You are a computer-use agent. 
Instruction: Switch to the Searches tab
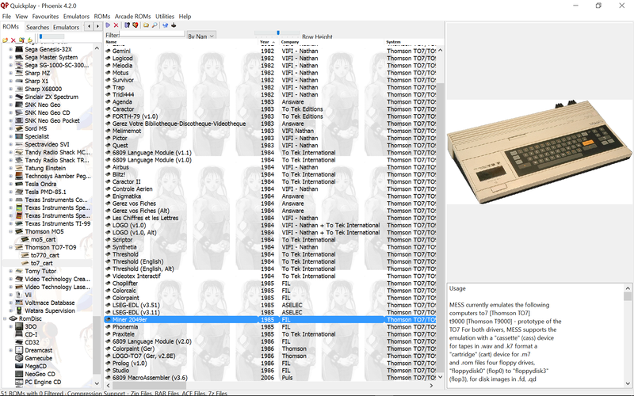[x=37, y=27]
